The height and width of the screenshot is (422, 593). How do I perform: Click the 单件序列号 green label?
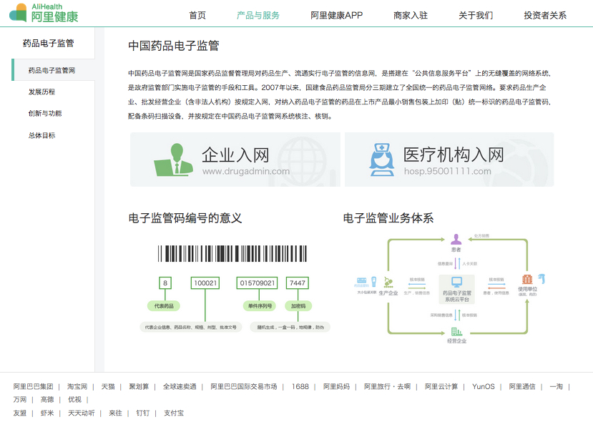260,306
